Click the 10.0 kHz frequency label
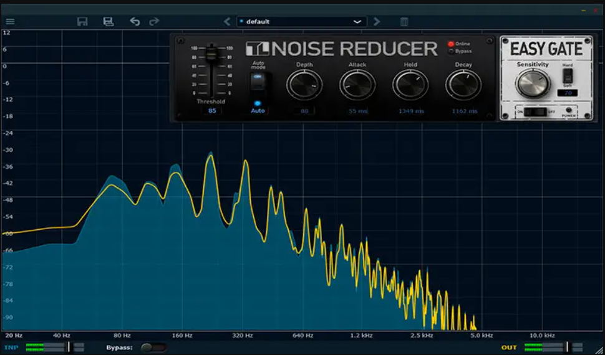The image size is (605, 355). click(542, 336)
